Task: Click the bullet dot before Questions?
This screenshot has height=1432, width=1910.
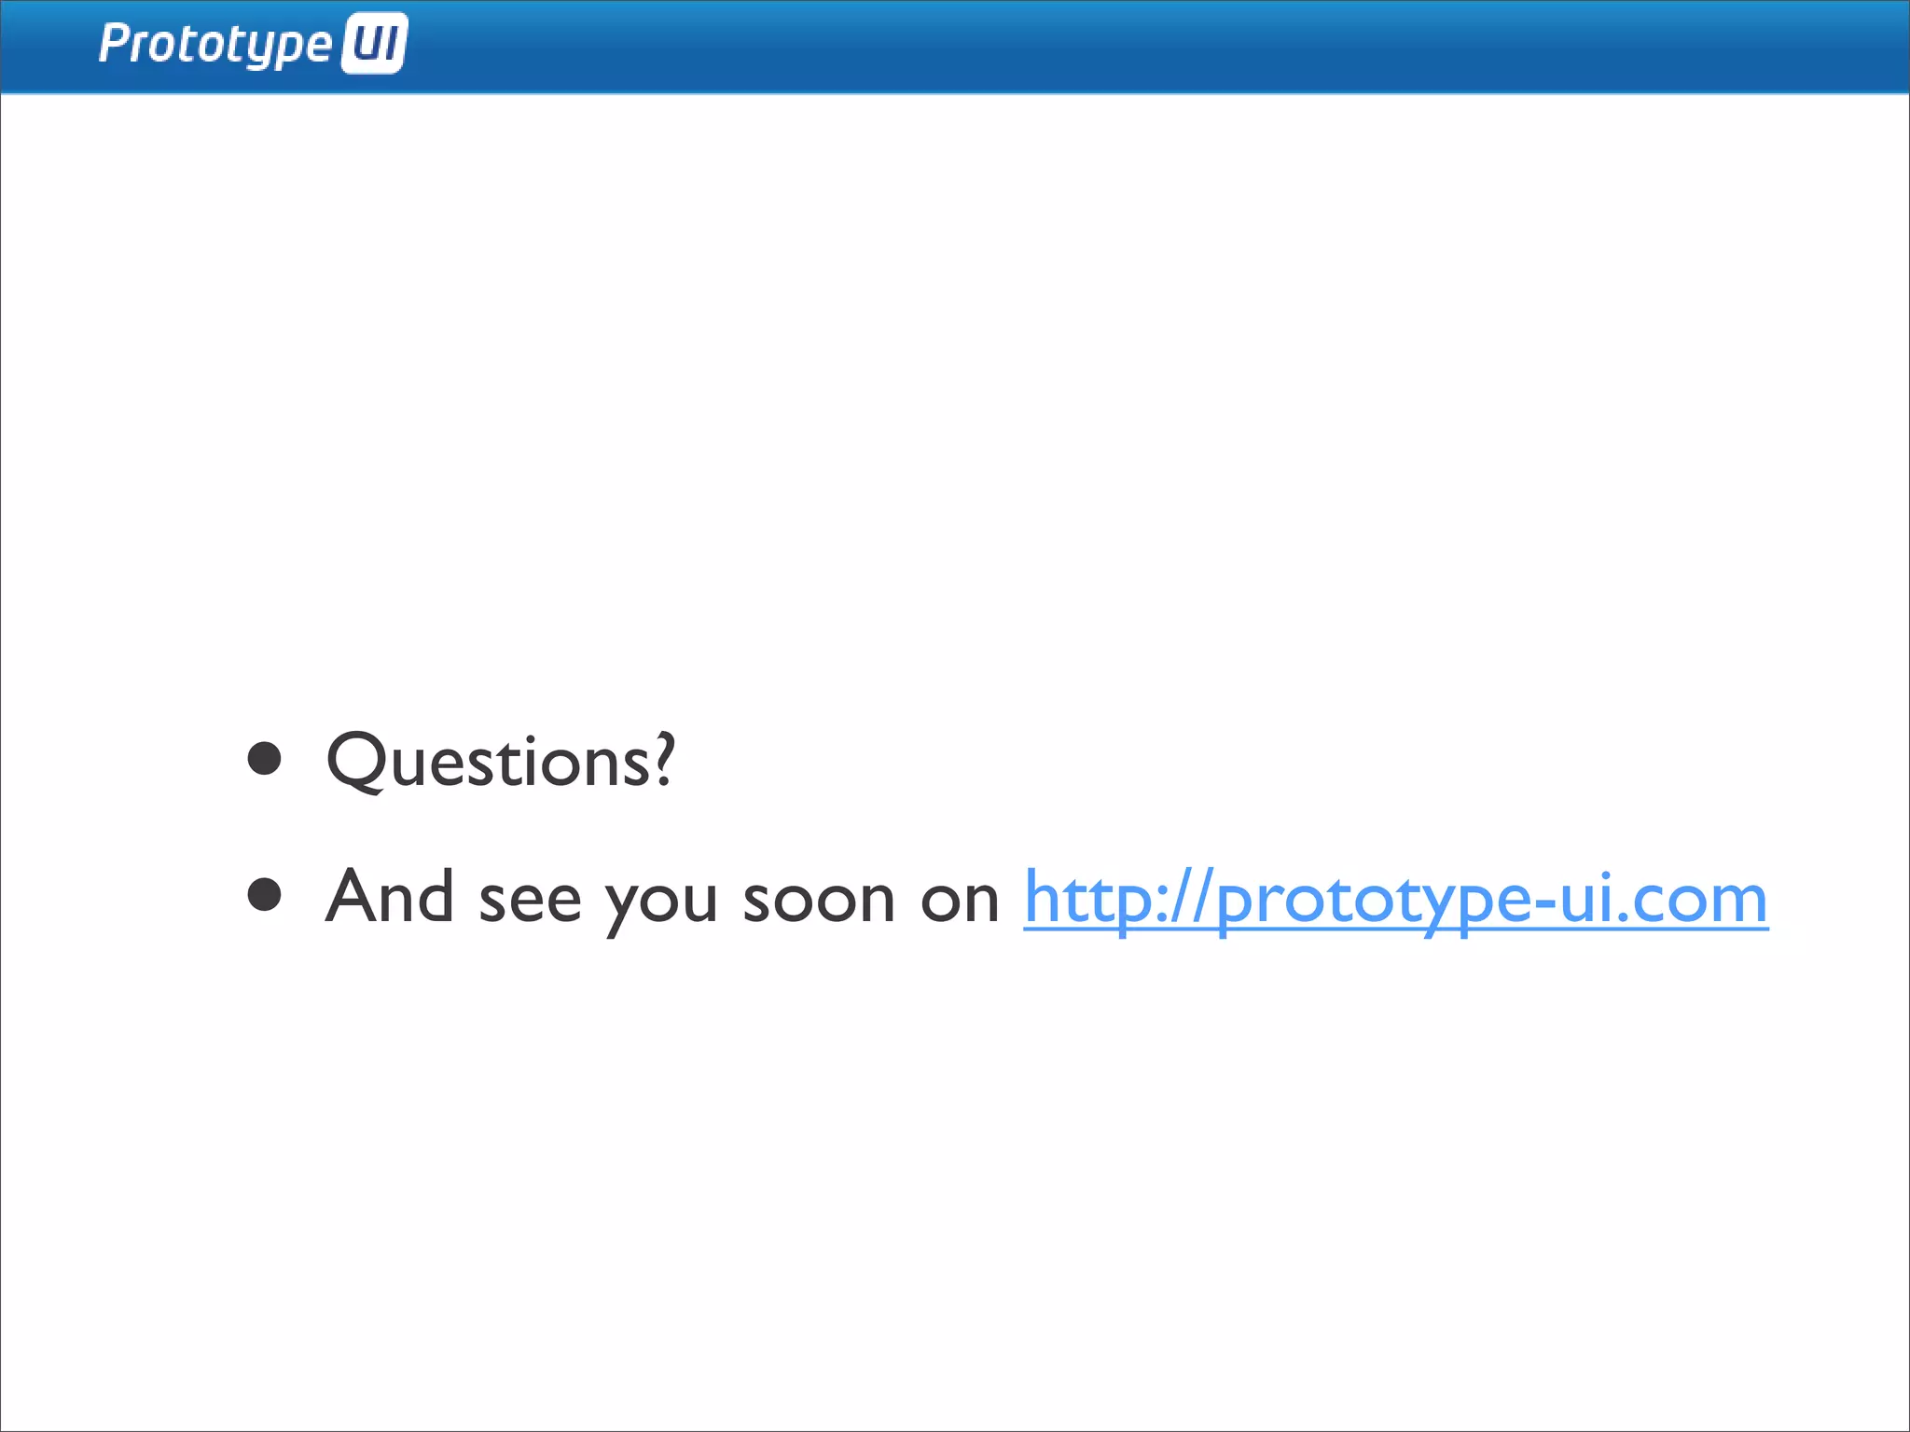Action: pyautogui.click(x=265, y=759)
